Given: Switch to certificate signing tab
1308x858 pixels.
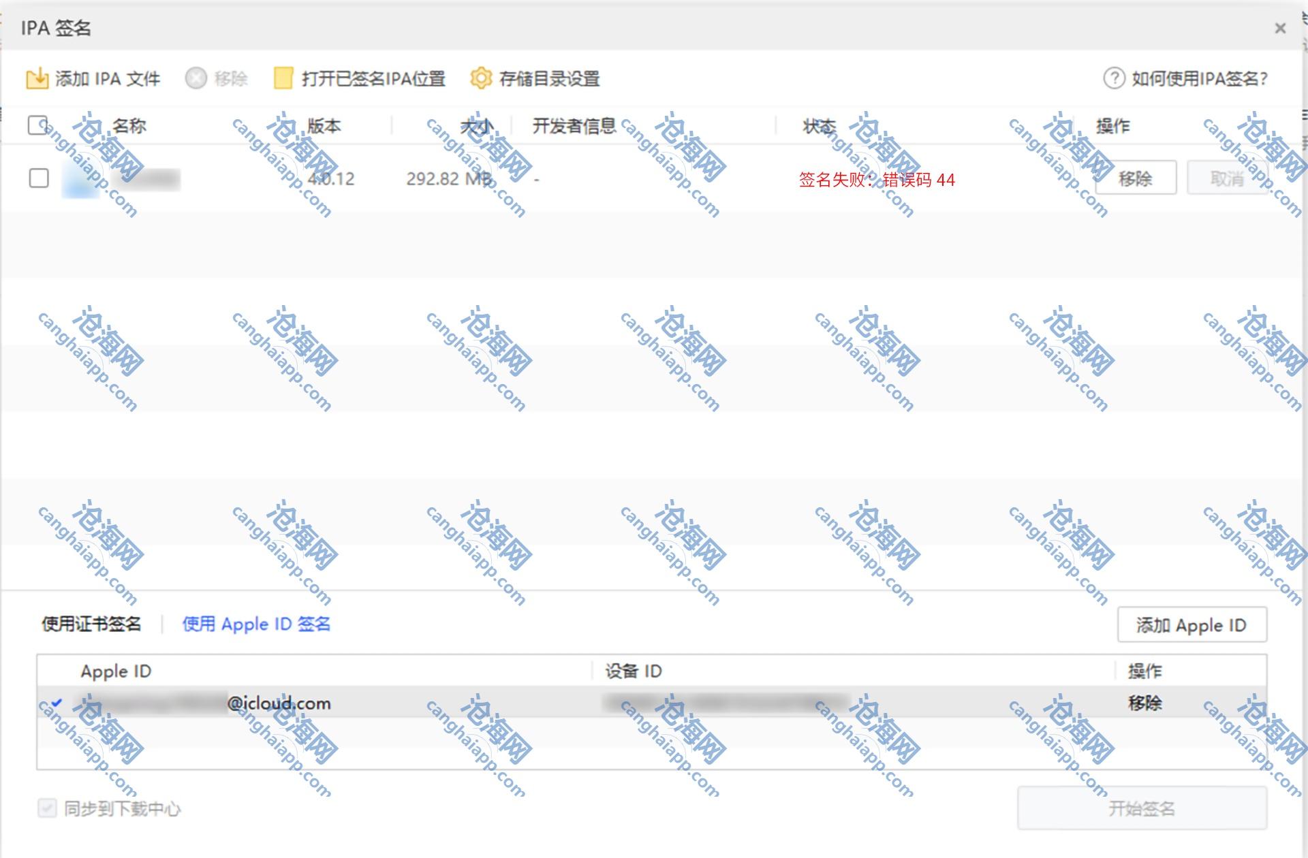Looking at the screenshot, I should point(91,624).
